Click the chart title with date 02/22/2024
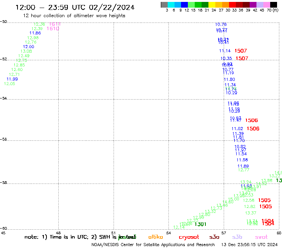282x248 pixels. (75, 7)
